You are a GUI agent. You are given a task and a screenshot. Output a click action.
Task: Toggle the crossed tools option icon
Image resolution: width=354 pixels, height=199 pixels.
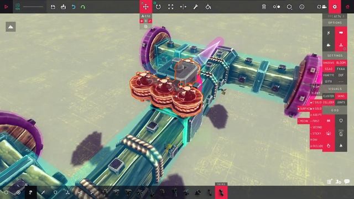pyautogui.click(x=329, y=33)
